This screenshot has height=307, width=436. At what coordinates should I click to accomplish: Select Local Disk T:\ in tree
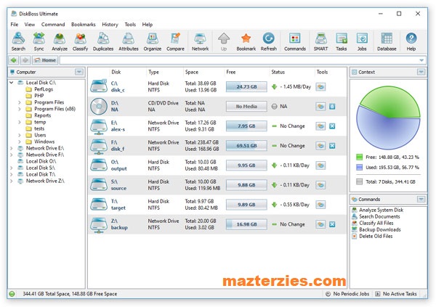tap(41, 174)
